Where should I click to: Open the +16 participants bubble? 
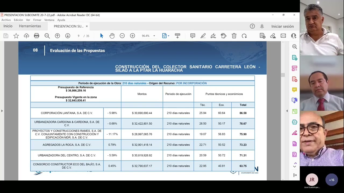(332, 180)
